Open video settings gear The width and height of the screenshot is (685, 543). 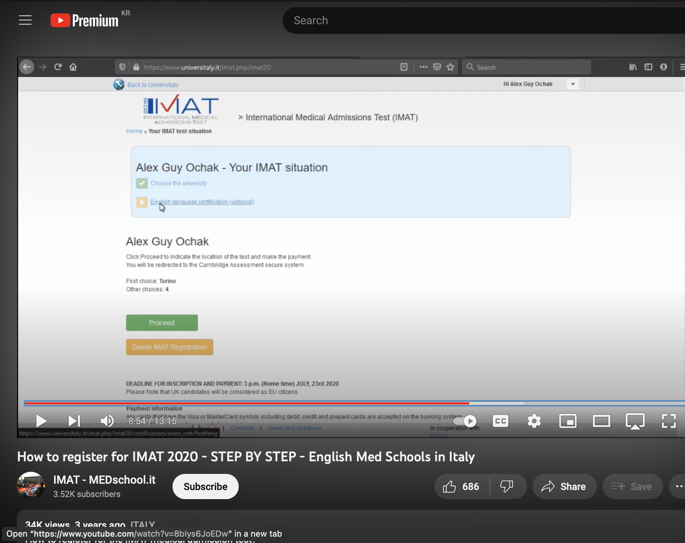pos(534,421)
